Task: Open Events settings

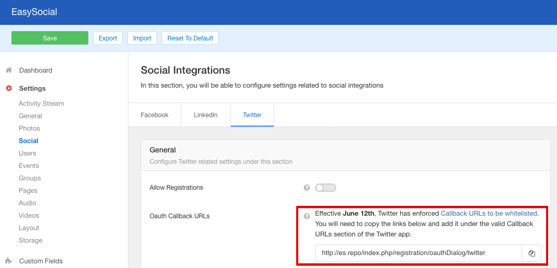Action: pyautogui.click(x=29, y=165)
